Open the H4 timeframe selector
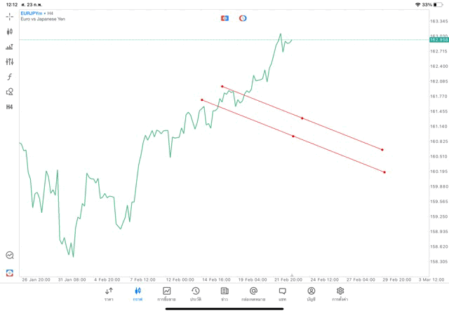Image resolution: width=449 pixels, height=313 pixels. (x=10, y=107)
